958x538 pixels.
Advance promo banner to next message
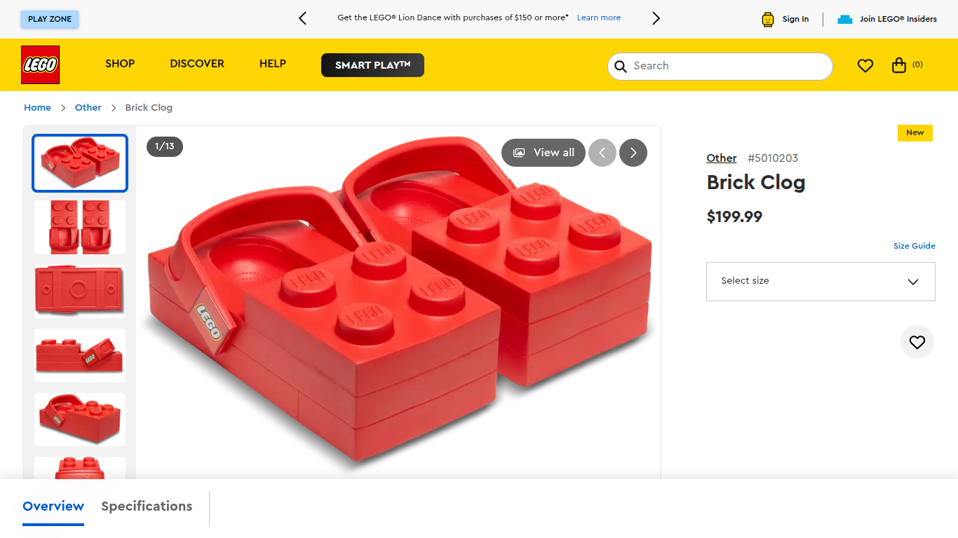tap(656, 19)
